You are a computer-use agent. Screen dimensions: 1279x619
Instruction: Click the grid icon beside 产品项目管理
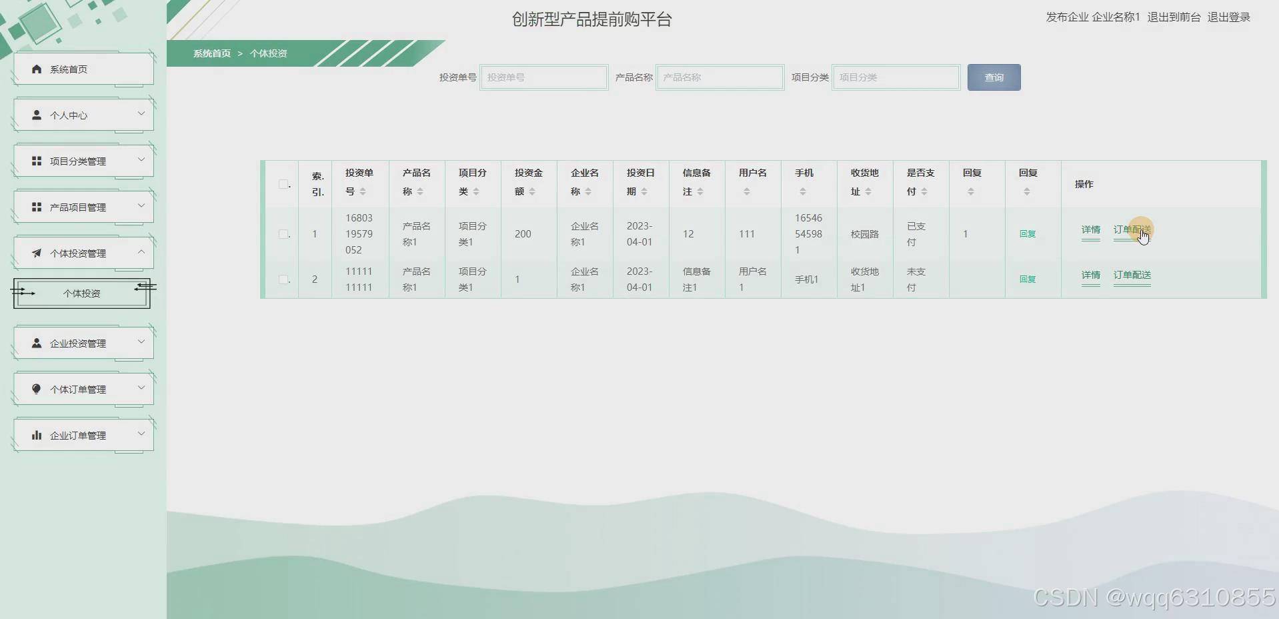click(37, 207)
